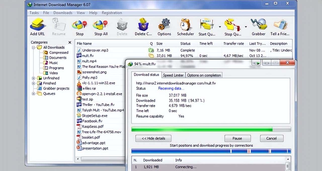Select the Music category
The width and height of the screenshot is (322, 171).
tap(53, 63)
